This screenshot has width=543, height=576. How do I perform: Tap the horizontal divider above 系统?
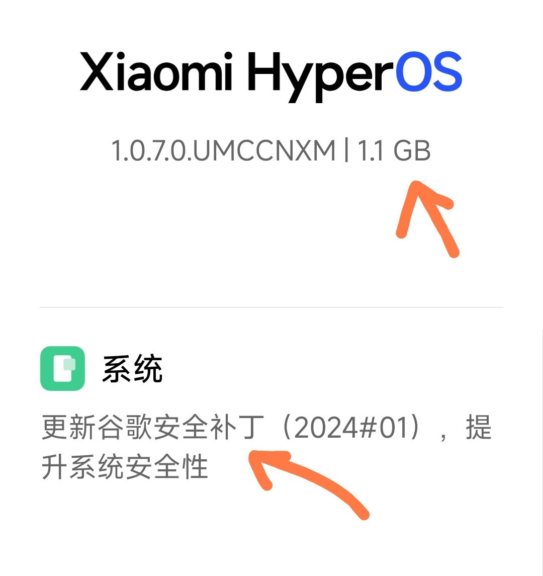pyautogui.click(x=271, y=307)
